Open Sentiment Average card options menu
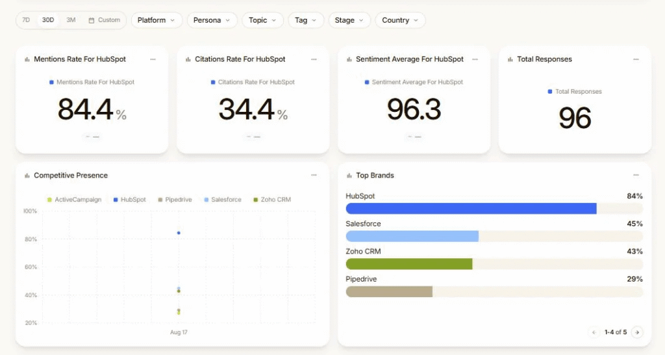This screenshot has width=665, height=355. pos(475,59)
